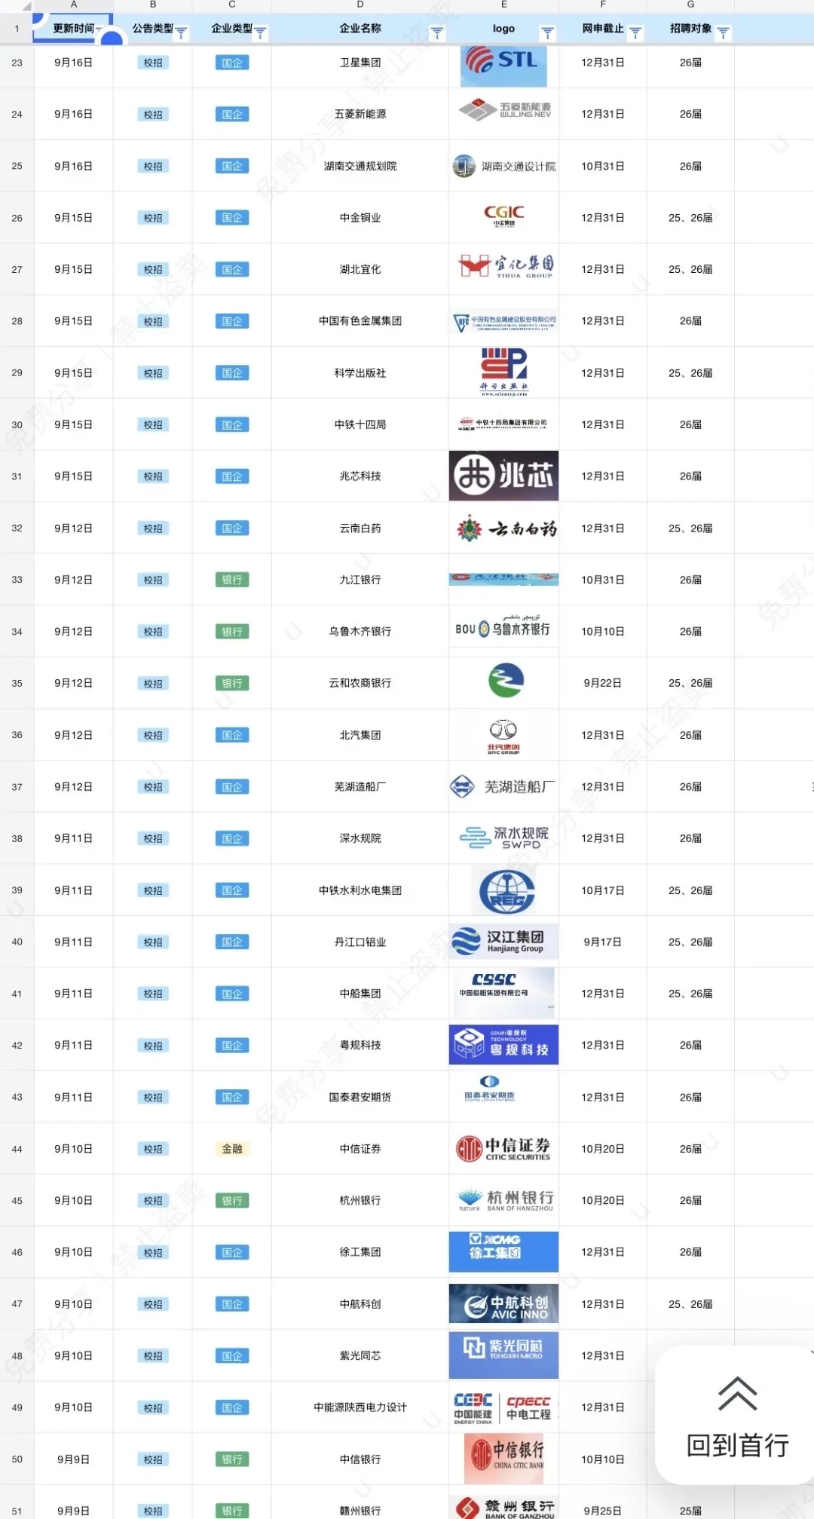Select deadline 9月17日 for 丹江口铝业
The height and width of the screenshot is (1519, 814).
point(603,942)
